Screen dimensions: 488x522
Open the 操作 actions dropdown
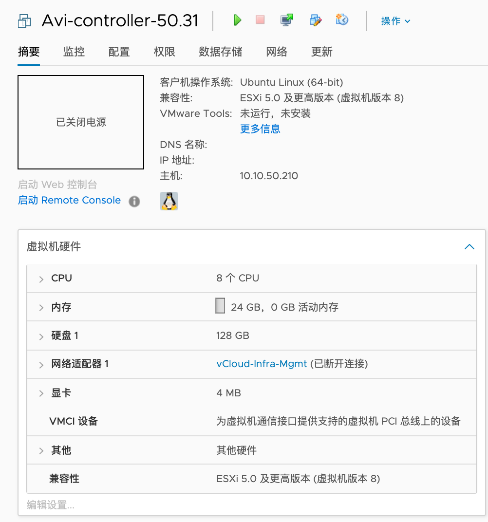pos(395,21)
